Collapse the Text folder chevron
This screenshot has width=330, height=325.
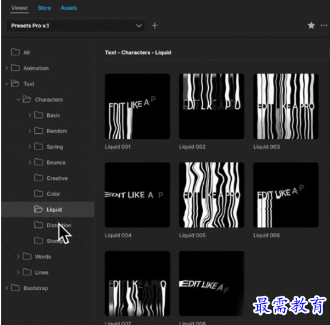point(6,83)
